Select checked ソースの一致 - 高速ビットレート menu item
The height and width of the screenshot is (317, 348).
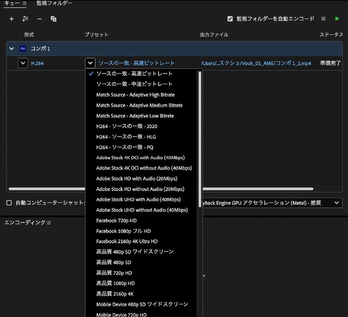(x=142, y=74)
